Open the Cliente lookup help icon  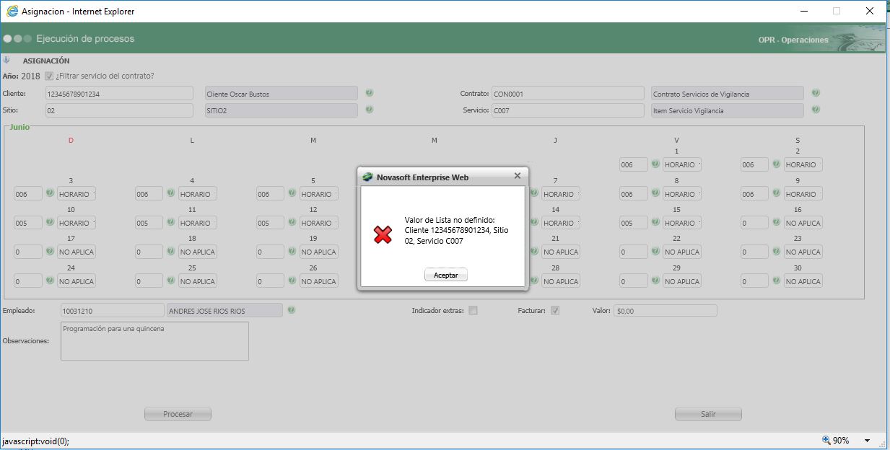point(369,93)
